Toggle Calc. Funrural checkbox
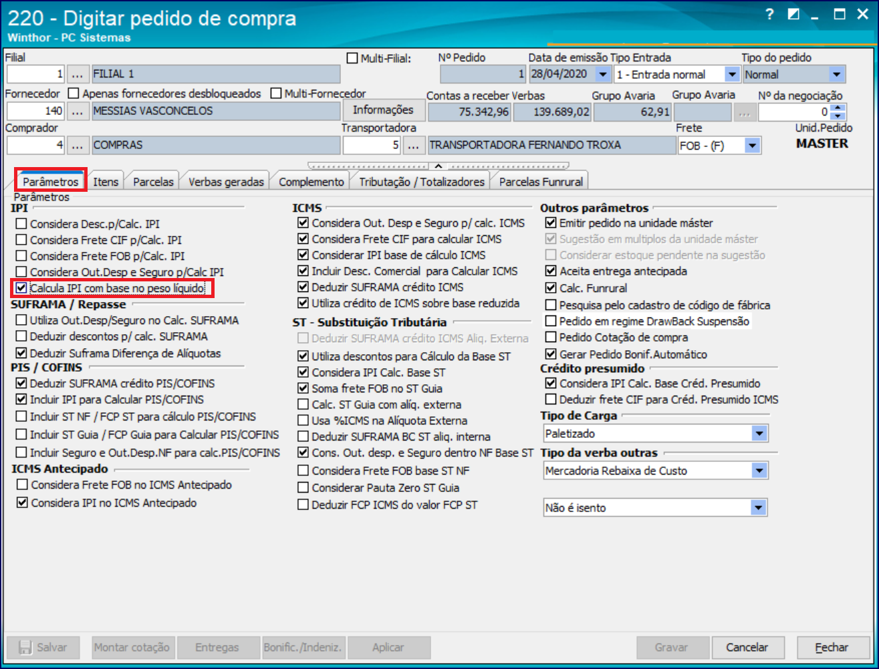The width and height of the screenshot is (879, 669). pos(551,289)
